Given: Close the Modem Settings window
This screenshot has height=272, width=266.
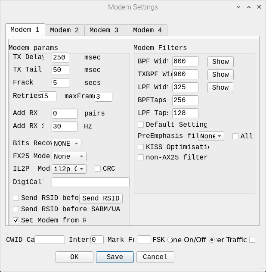Looking at the screenshot, I should (259, 7).
